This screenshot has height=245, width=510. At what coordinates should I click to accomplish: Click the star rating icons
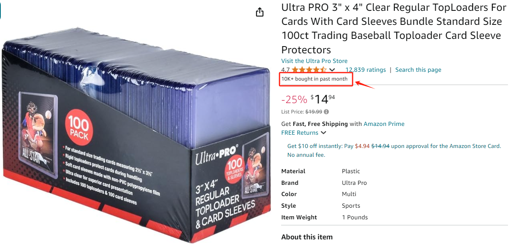coord(309,70)
